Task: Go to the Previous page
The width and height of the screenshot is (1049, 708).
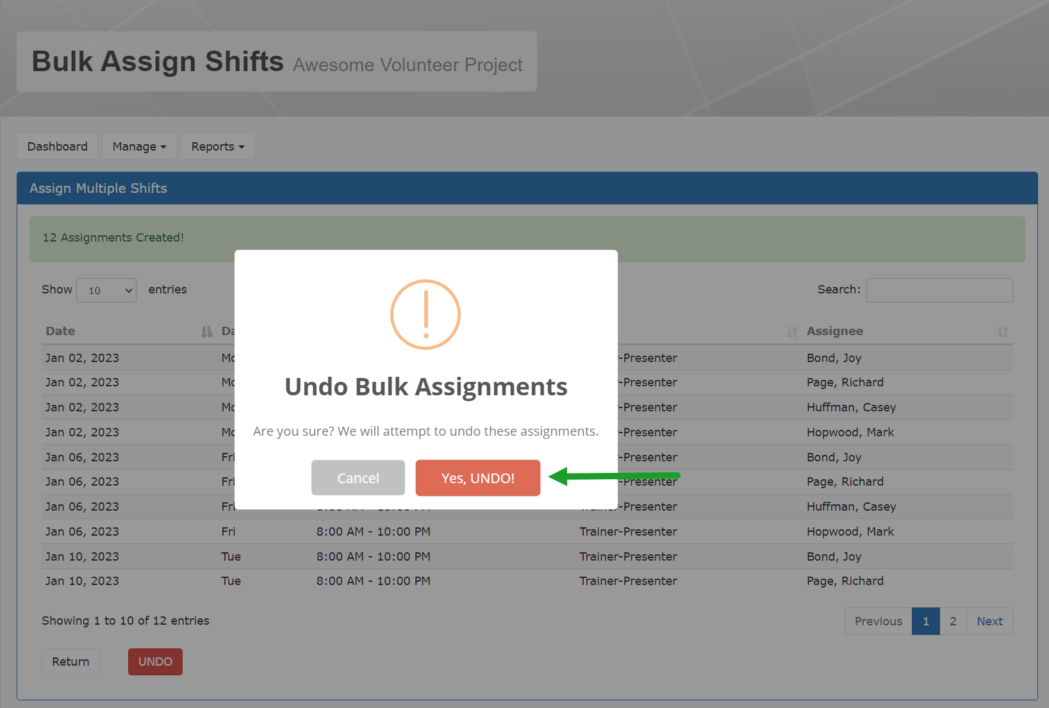Action: (x=878, y=622)
